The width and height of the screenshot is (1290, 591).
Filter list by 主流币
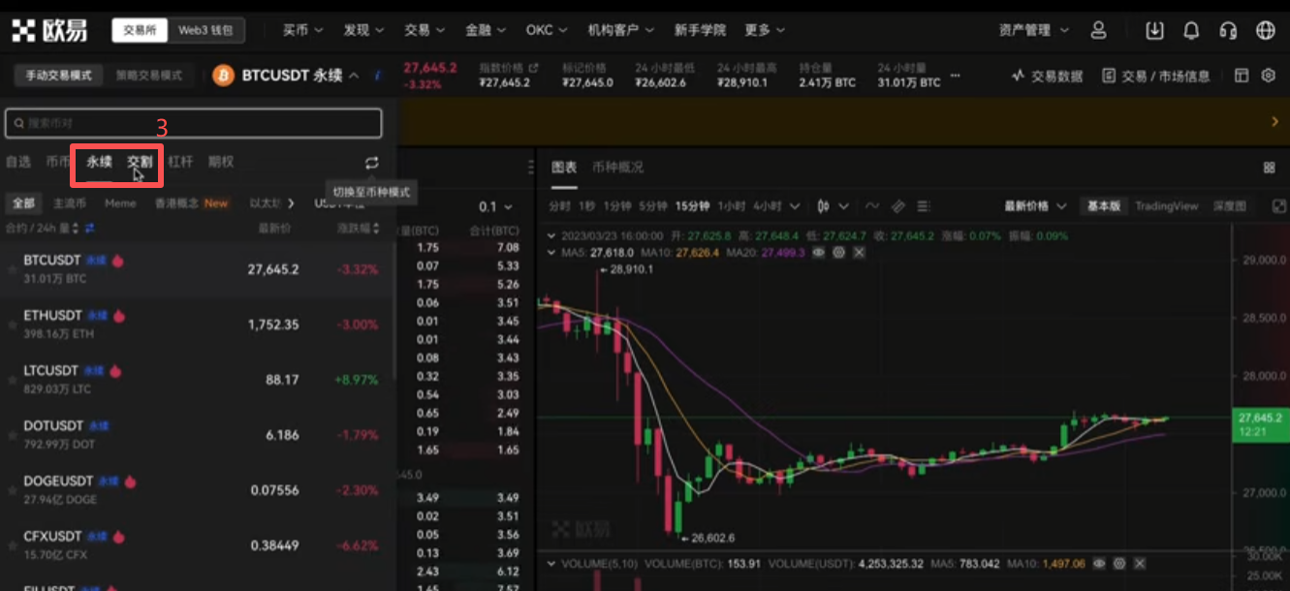coord(70,203)
